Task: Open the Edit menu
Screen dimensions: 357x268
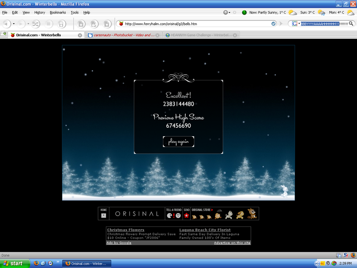Action: (x=15, y=13)
